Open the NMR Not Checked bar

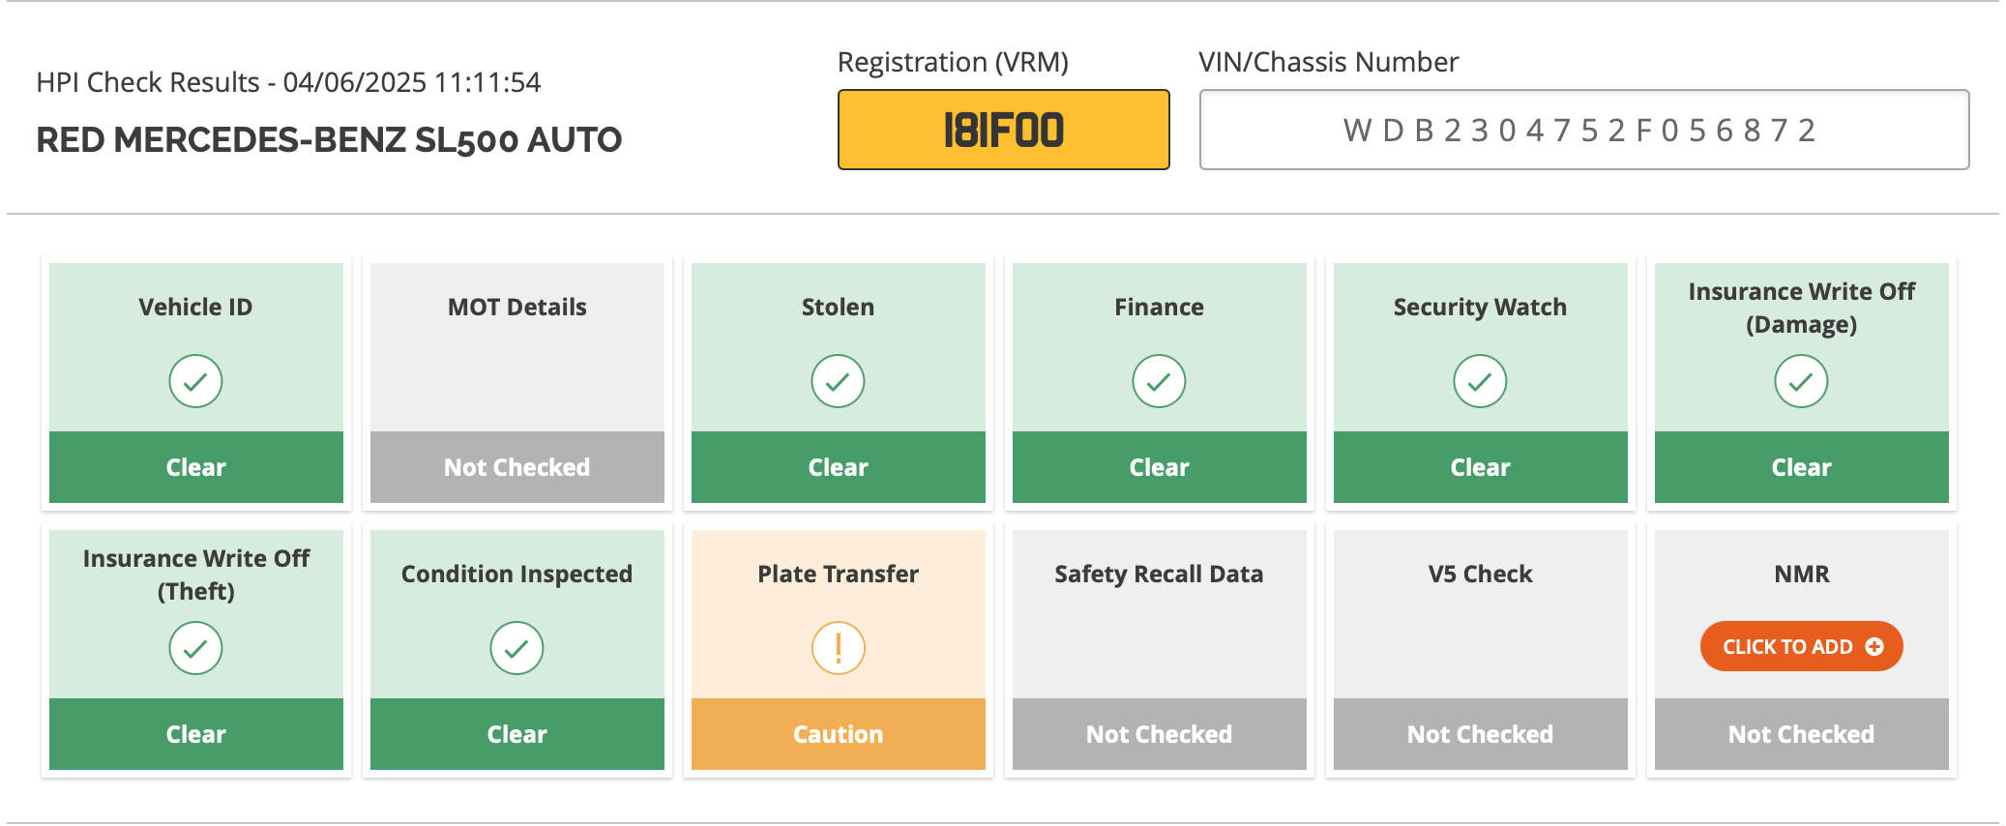point(1802,734)
